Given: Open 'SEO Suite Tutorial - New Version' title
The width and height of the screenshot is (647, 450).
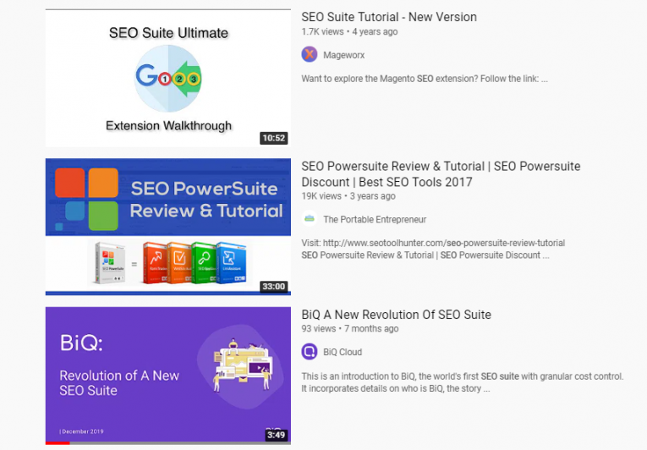Looking at the screenshot, I should 389,17.
